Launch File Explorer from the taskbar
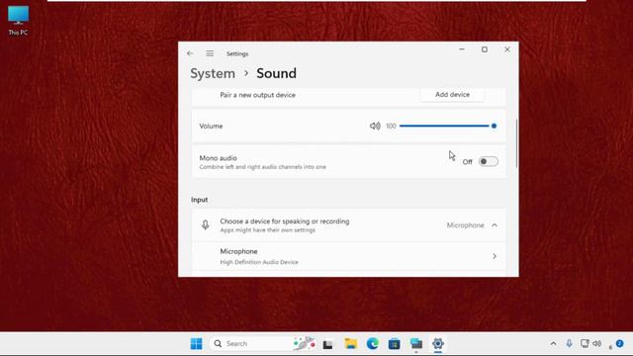The height and width of the screenshot is (356, 633). point(350,343)
